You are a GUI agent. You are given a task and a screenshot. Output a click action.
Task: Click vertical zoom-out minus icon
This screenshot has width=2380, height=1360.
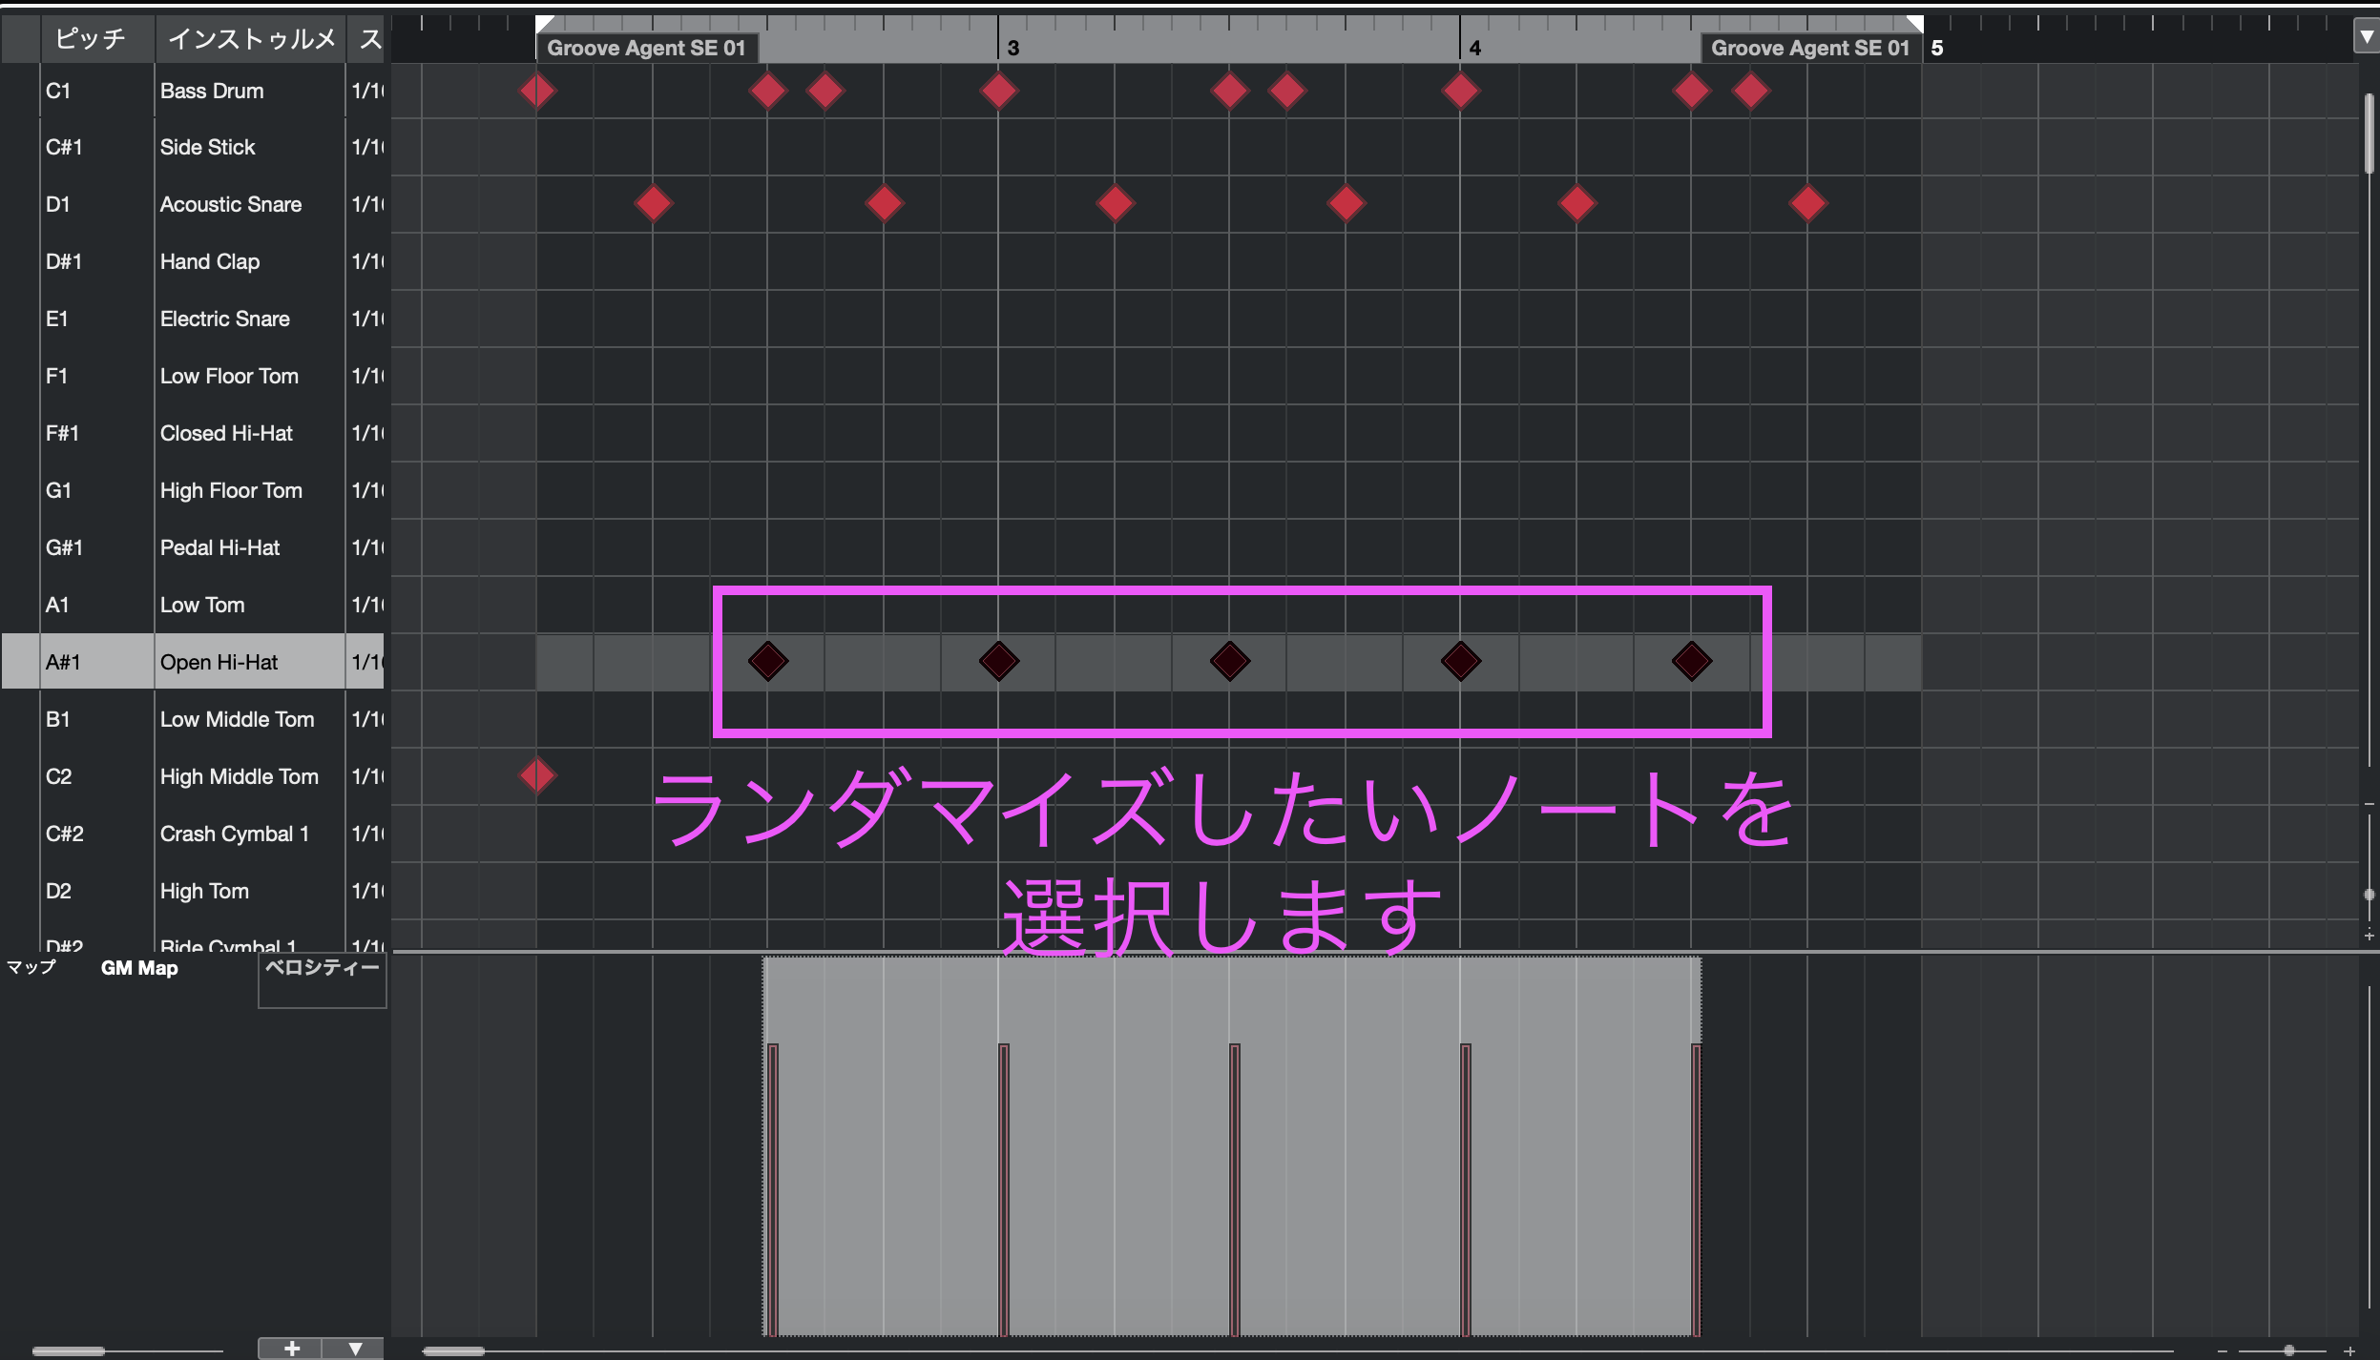[2370, 804]
